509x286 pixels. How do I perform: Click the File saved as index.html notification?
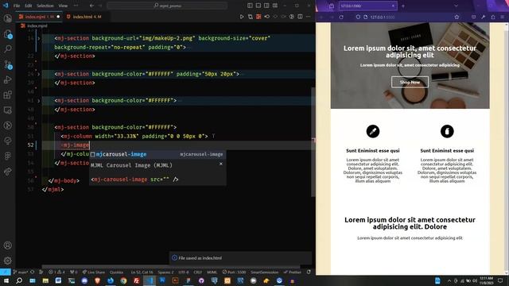click(240, 258)
